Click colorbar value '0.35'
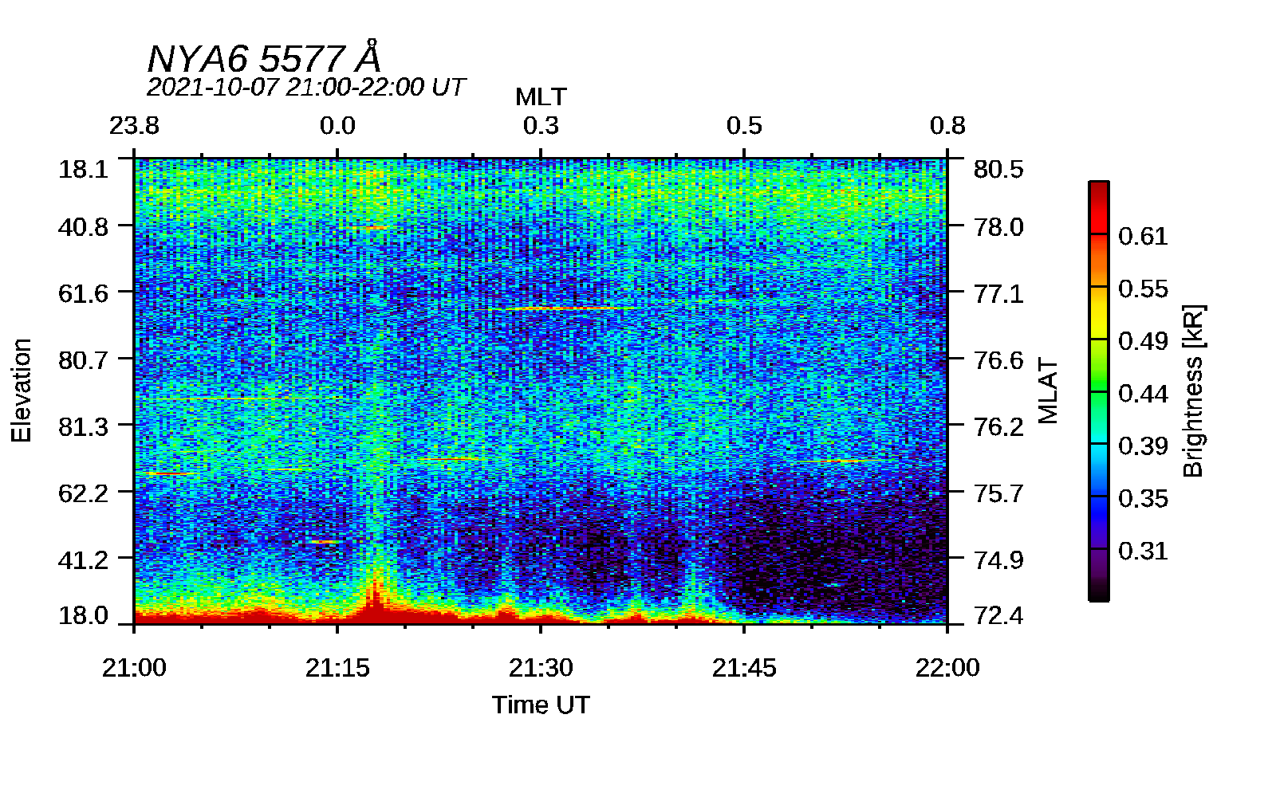The image size is (1276, 797). pos(1143,498)
